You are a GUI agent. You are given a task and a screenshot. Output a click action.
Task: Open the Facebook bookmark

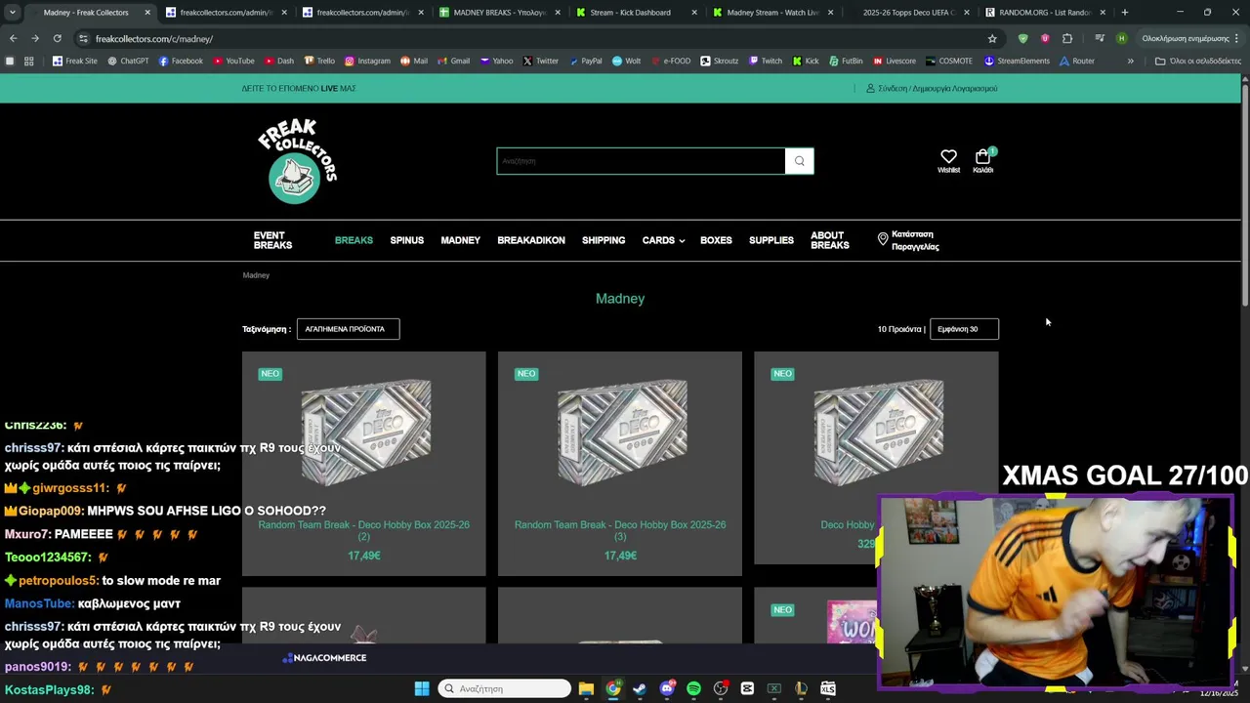coord(181,61)
